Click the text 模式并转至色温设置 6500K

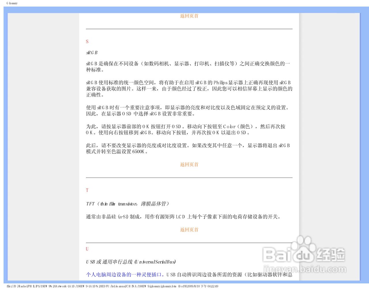[x=117, y=151]
